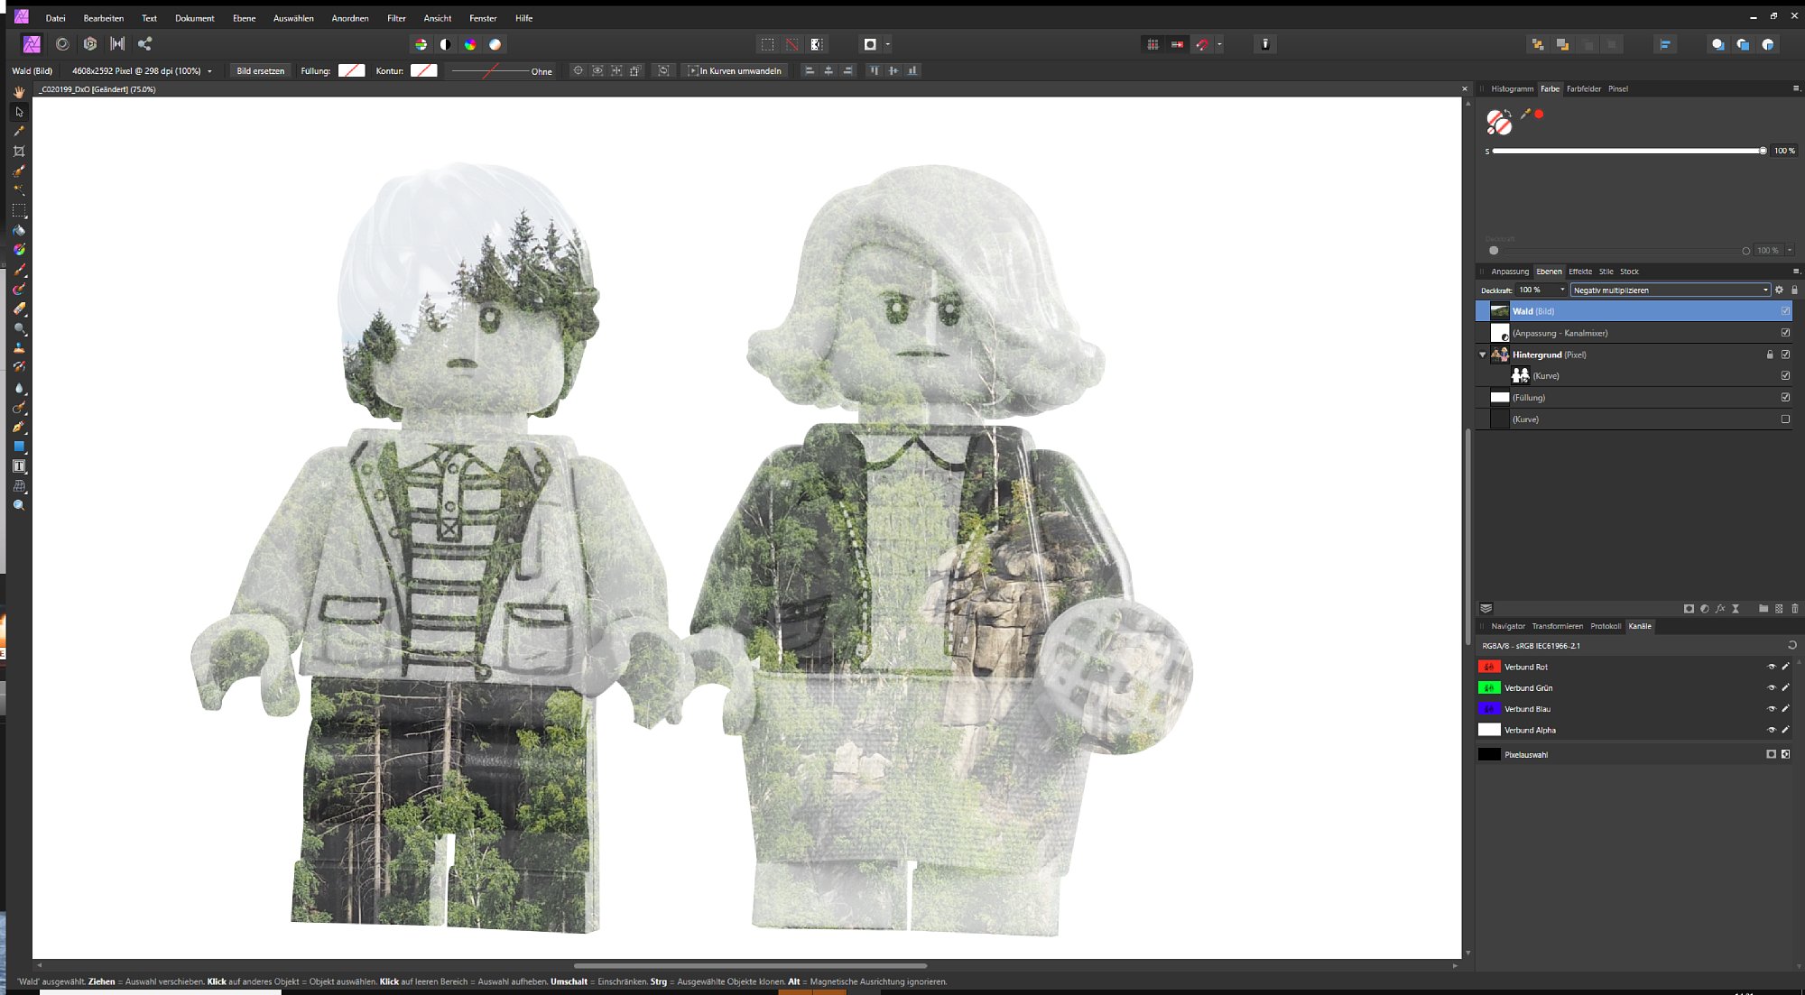
Task: Select the Pen tool
Action: tap(19, 427)
